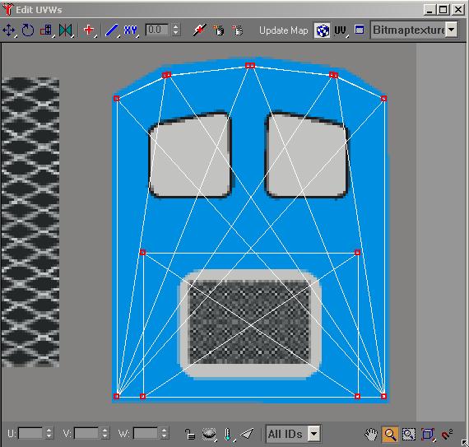Click the Update Map button
Viewport: 469px width, 447px height.
pyautogui.click(x=283, y=30)
